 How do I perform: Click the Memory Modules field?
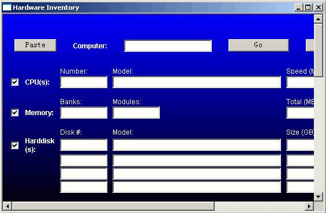coord(136,113)
